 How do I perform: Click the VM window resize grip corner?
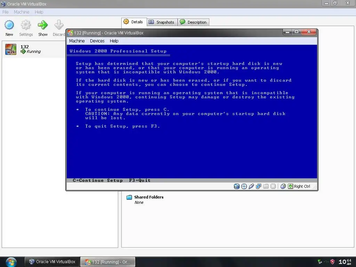pos(314,187)
